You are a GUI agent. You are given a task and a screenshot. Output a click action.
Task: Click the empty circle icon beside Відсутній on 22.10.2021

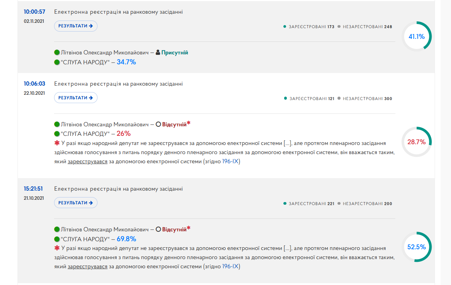(158, 124)
